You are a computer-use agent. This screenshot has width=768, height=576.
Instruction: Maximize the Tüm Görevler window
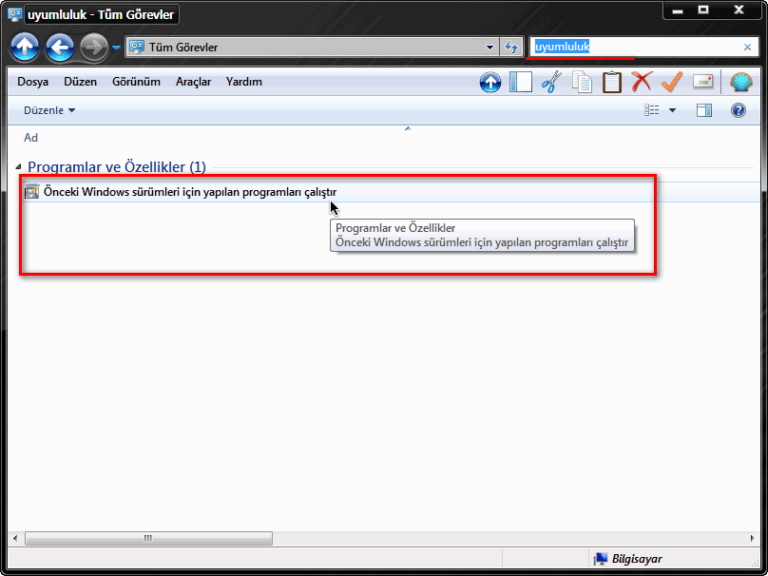[703, 10]
